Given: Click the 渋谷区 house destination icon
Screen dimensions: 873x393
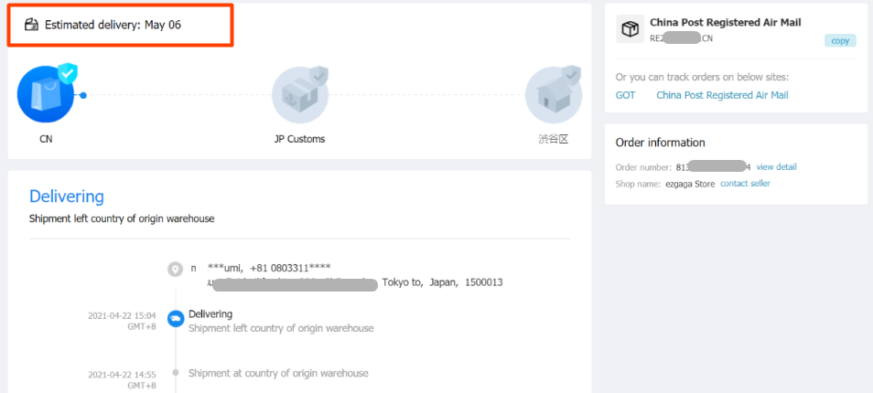Looking at the screenshot, I should (x=553, y=95).
